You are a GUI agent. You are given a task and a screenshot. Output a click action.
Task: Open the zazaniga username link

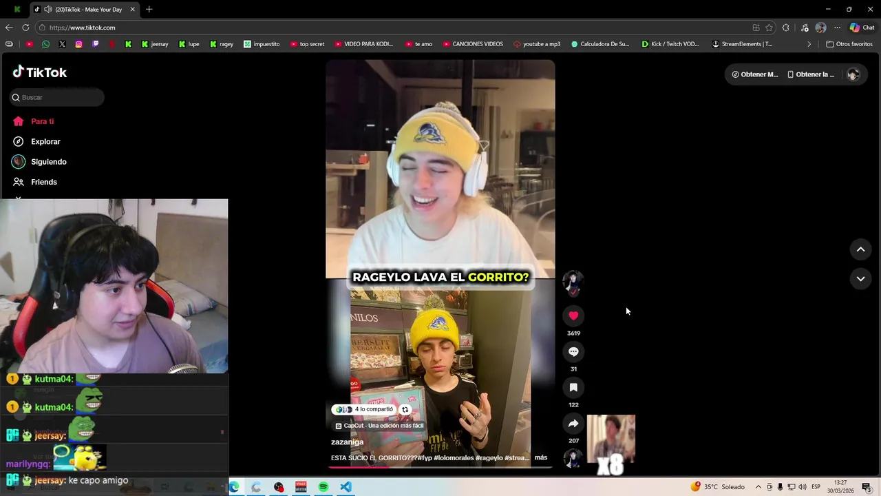347,442
